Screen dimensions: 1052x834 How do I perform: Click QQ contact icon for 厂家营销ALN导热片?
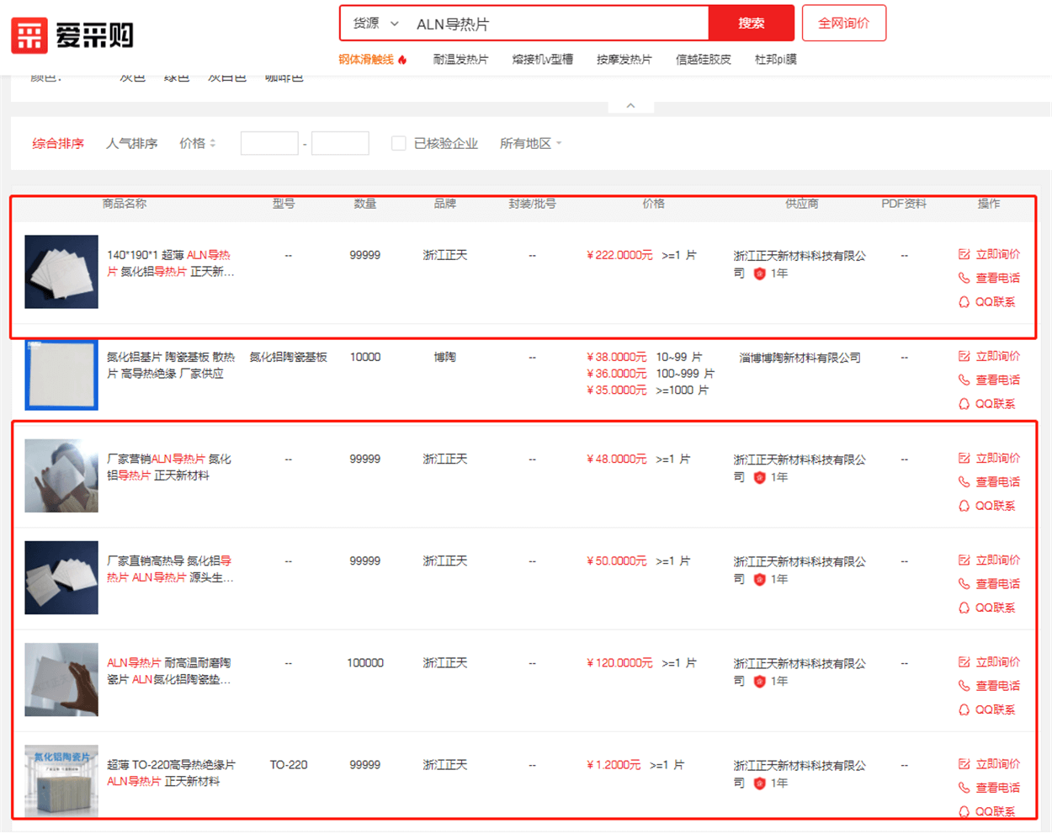(964, 506)
